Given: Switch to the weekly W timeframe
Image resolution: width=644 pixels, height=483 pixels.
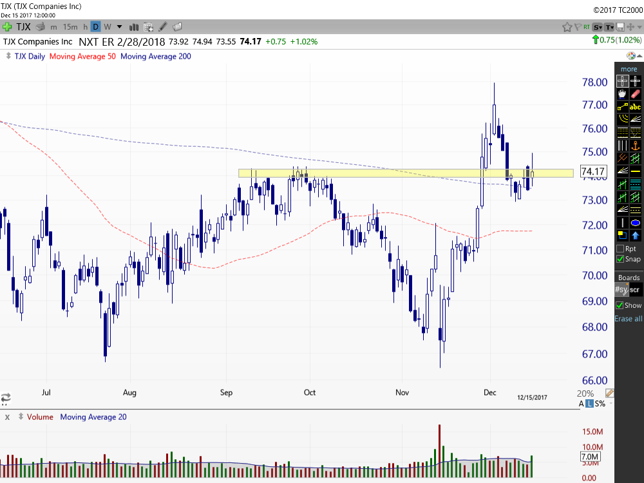Looking at the screenshot, I should click(108, 27).
